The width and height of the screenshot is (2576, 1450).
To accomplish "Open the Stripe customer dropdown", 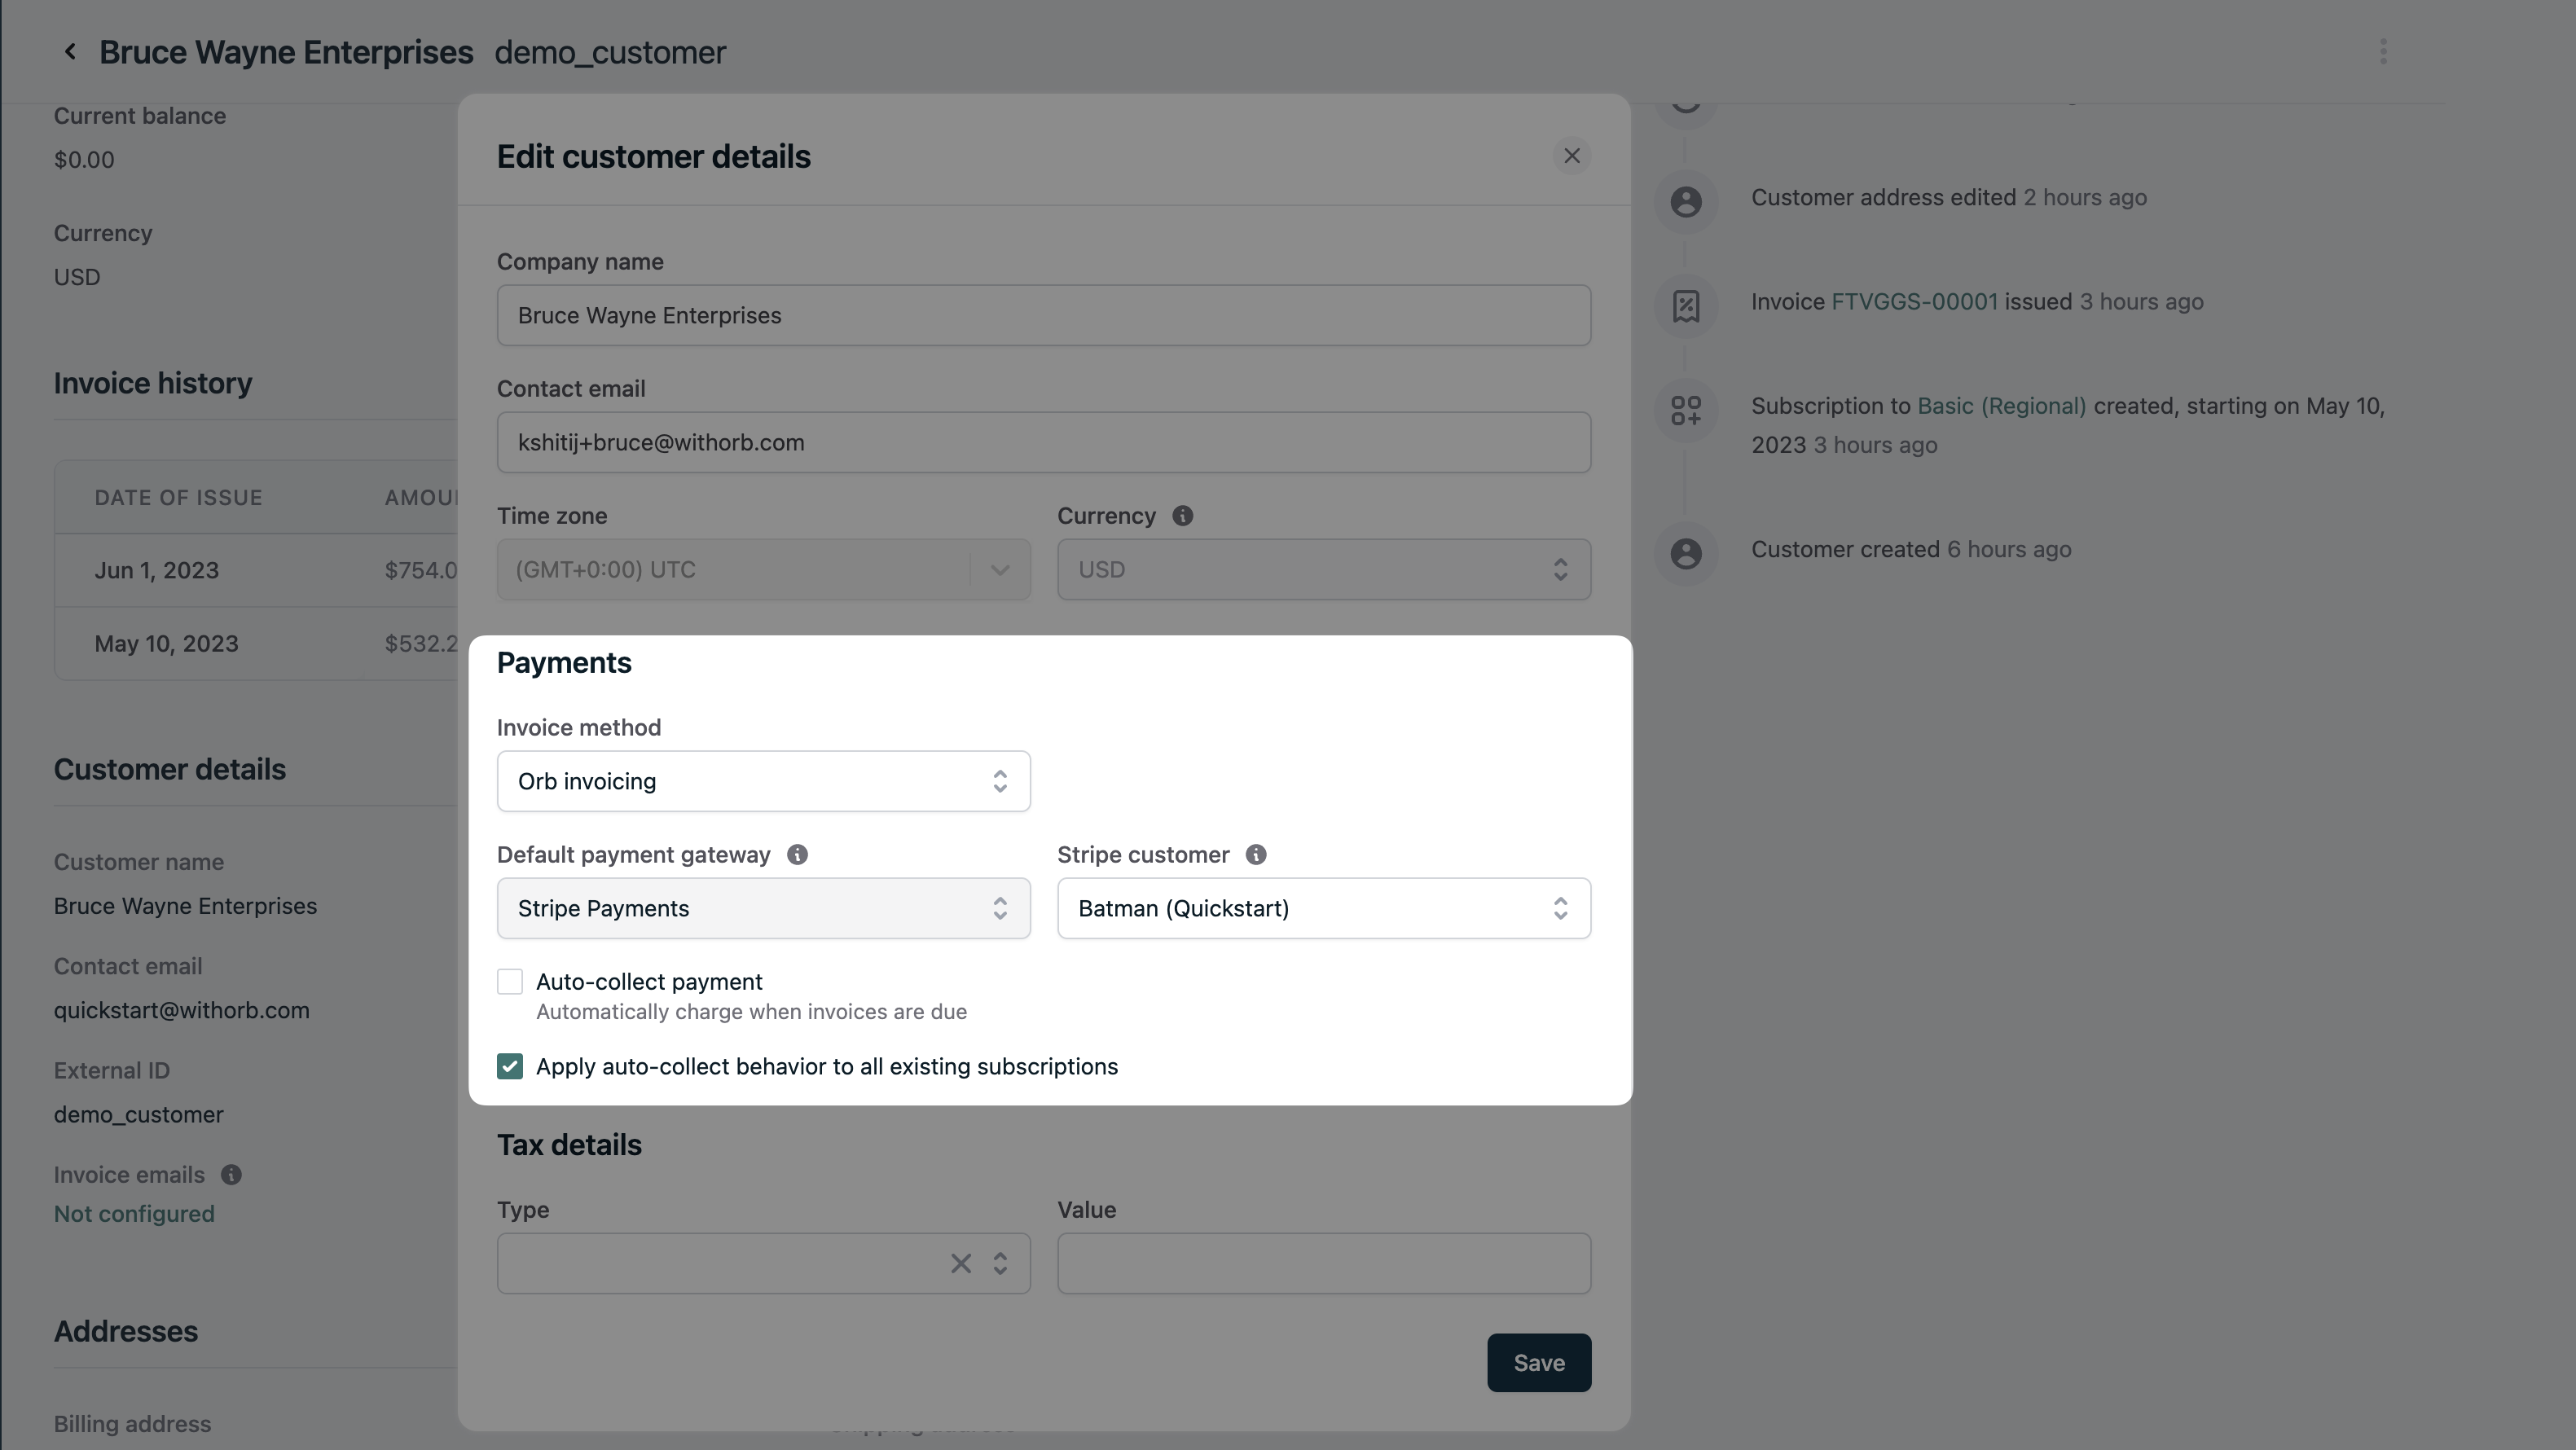I will pyautogui.click(x=1324, y=909).
